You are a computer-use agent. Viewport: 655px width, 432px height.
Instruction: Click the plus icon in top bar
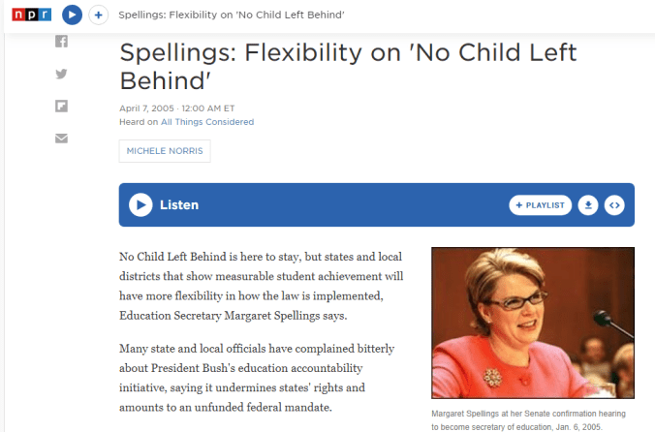(x=98, y=15)
